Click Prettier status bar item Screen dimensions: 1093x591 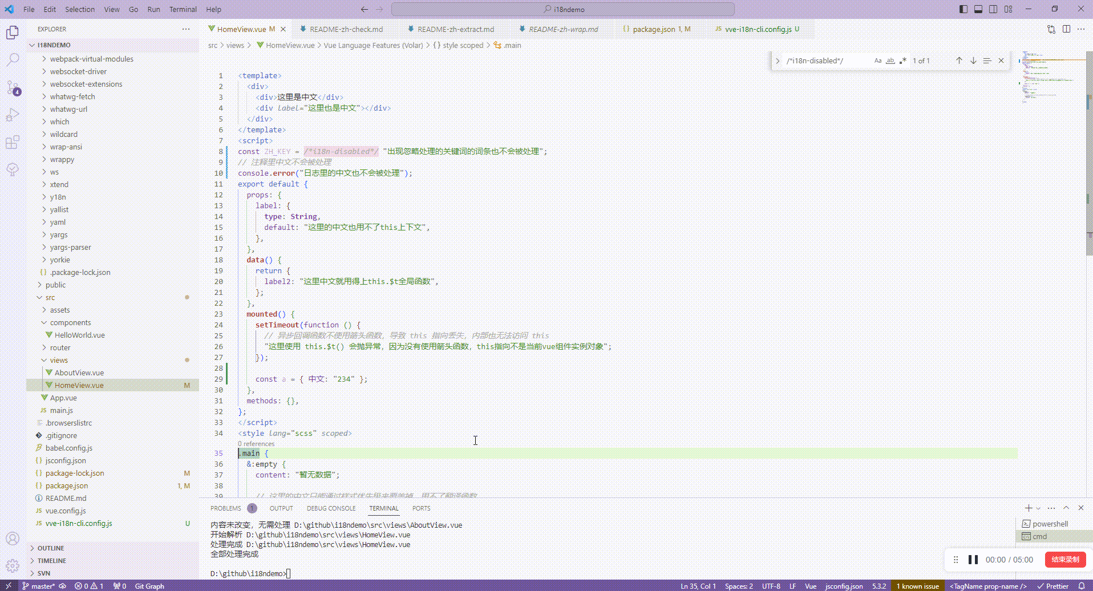pos(1053,586)
